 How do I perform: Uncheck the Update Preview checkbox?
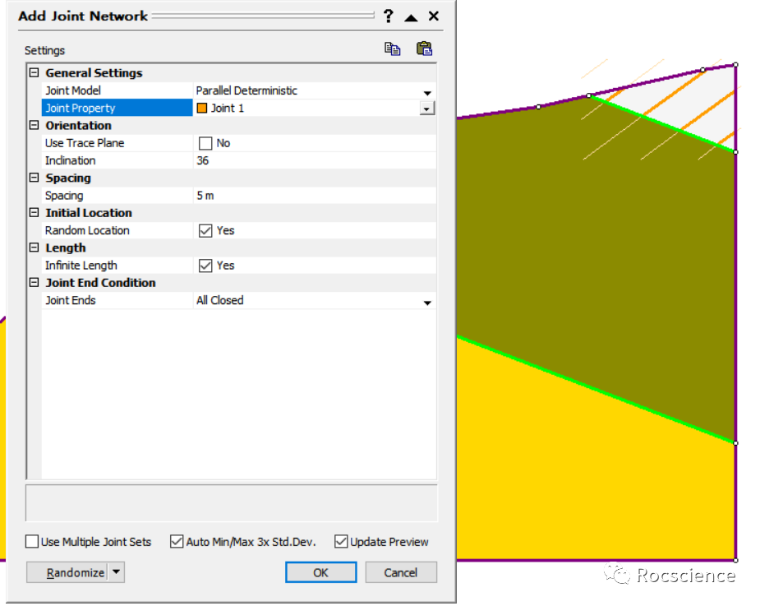pyautogui.click(x=341, y=542)
